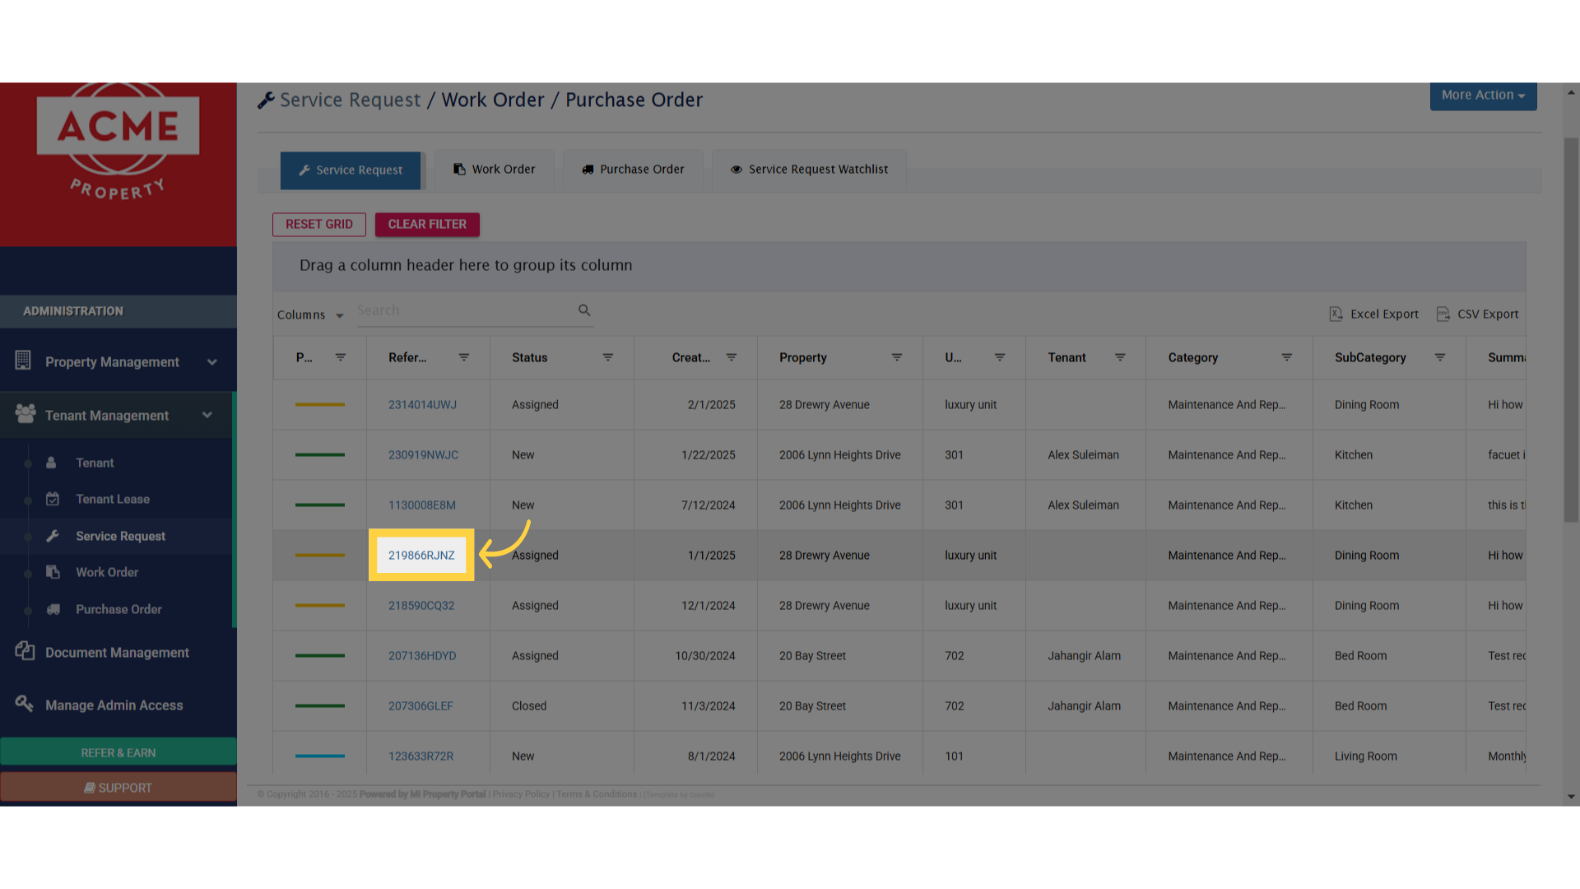Click the Excel Export icon
1580x889 pixels.
pos(1336,314)
